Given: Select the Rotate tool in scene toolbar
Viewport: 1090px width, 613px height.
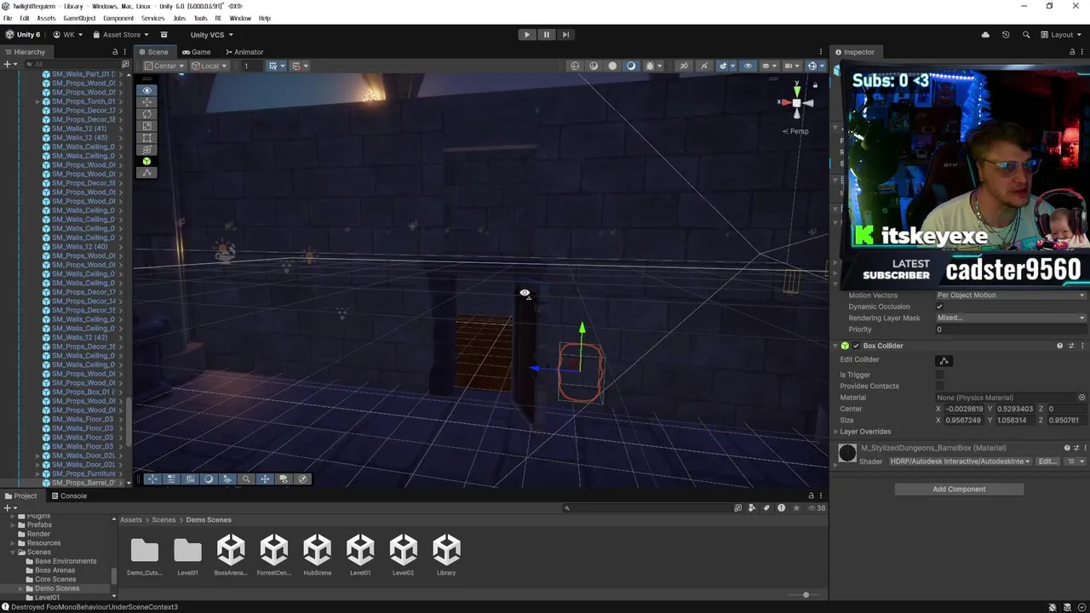Looking at the screenshot, I should [x=147, y=114].
